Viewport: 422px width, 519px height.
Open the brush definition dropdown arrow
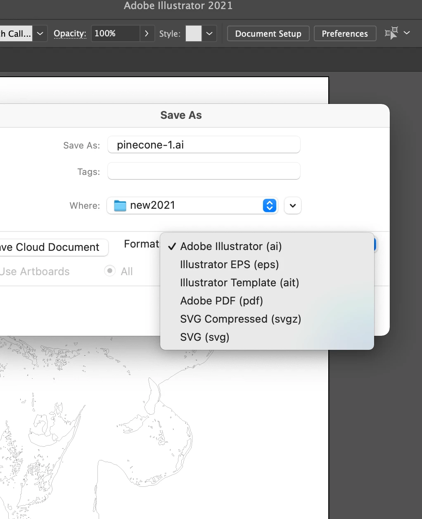point(40,33)
